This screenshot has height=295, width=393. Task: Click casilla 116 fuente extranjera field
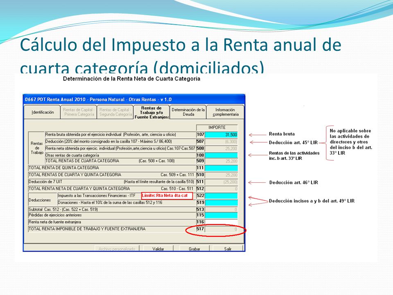[221, 222]
